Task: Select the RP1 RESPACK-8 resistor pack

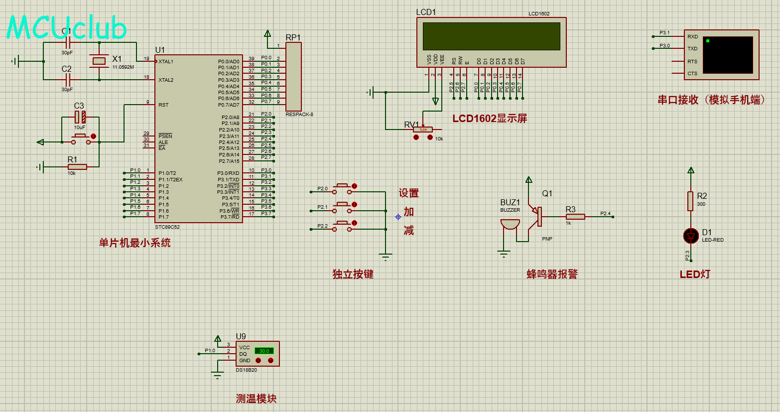Action: click(293, 77)
